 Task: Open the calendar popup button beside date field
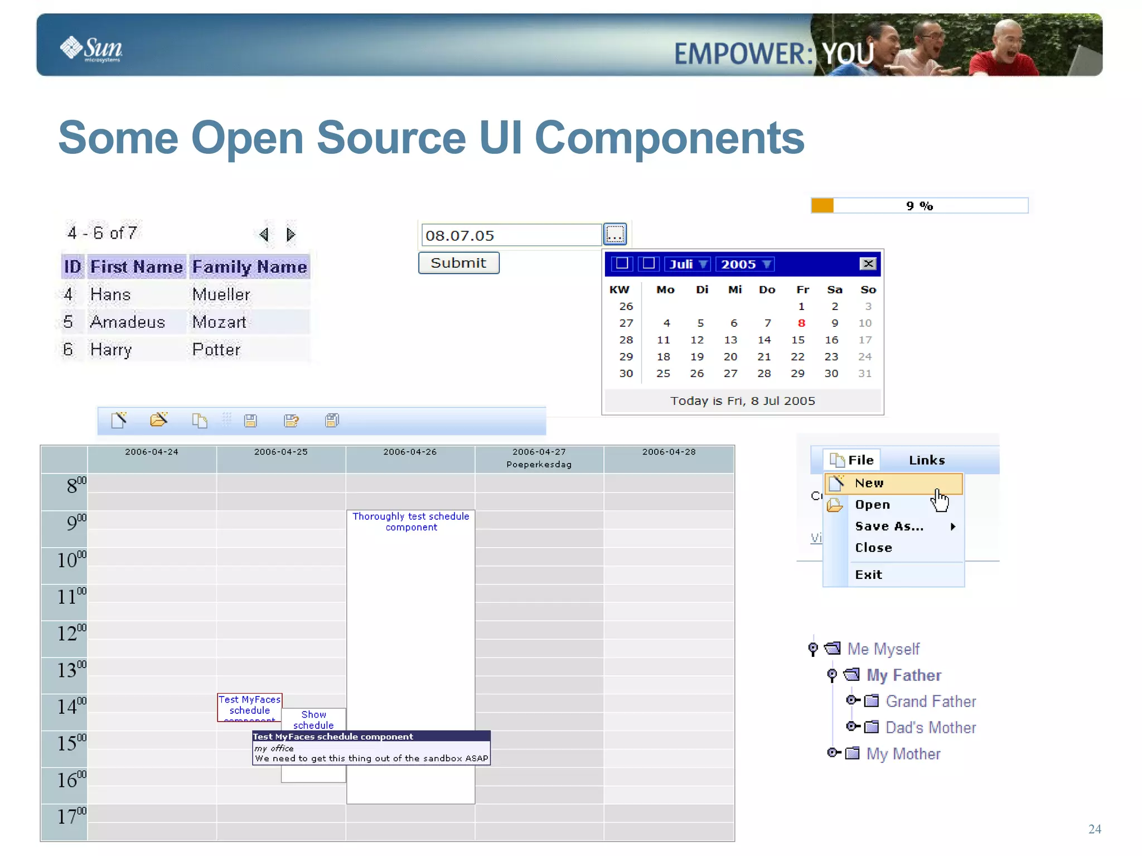click(615, 234)
